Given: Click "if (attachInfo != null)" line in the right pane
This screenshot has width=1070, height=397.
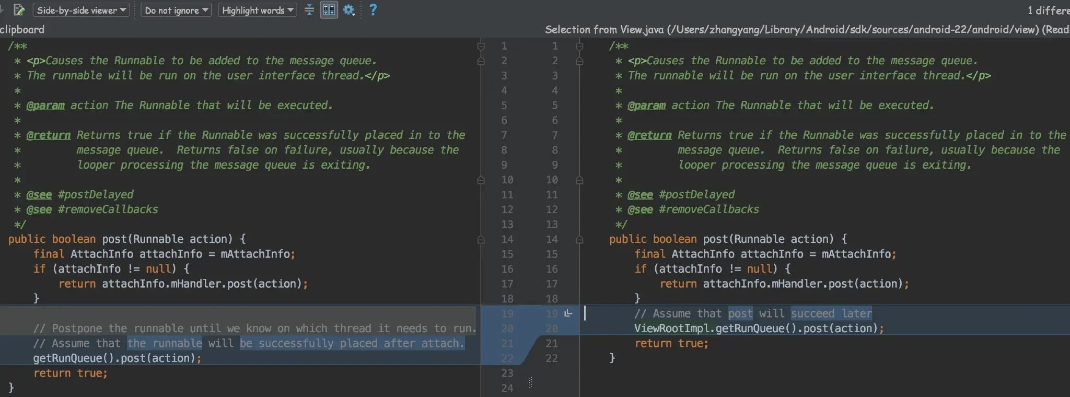Looking at the screenshot, I should pyautogui.click(x=713, y=269).
